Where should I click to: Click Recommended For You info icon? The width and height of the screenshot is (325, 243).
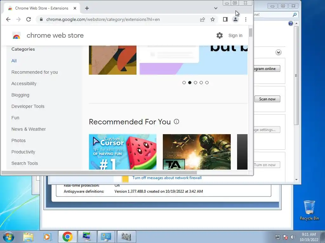(x=176, y=121)
